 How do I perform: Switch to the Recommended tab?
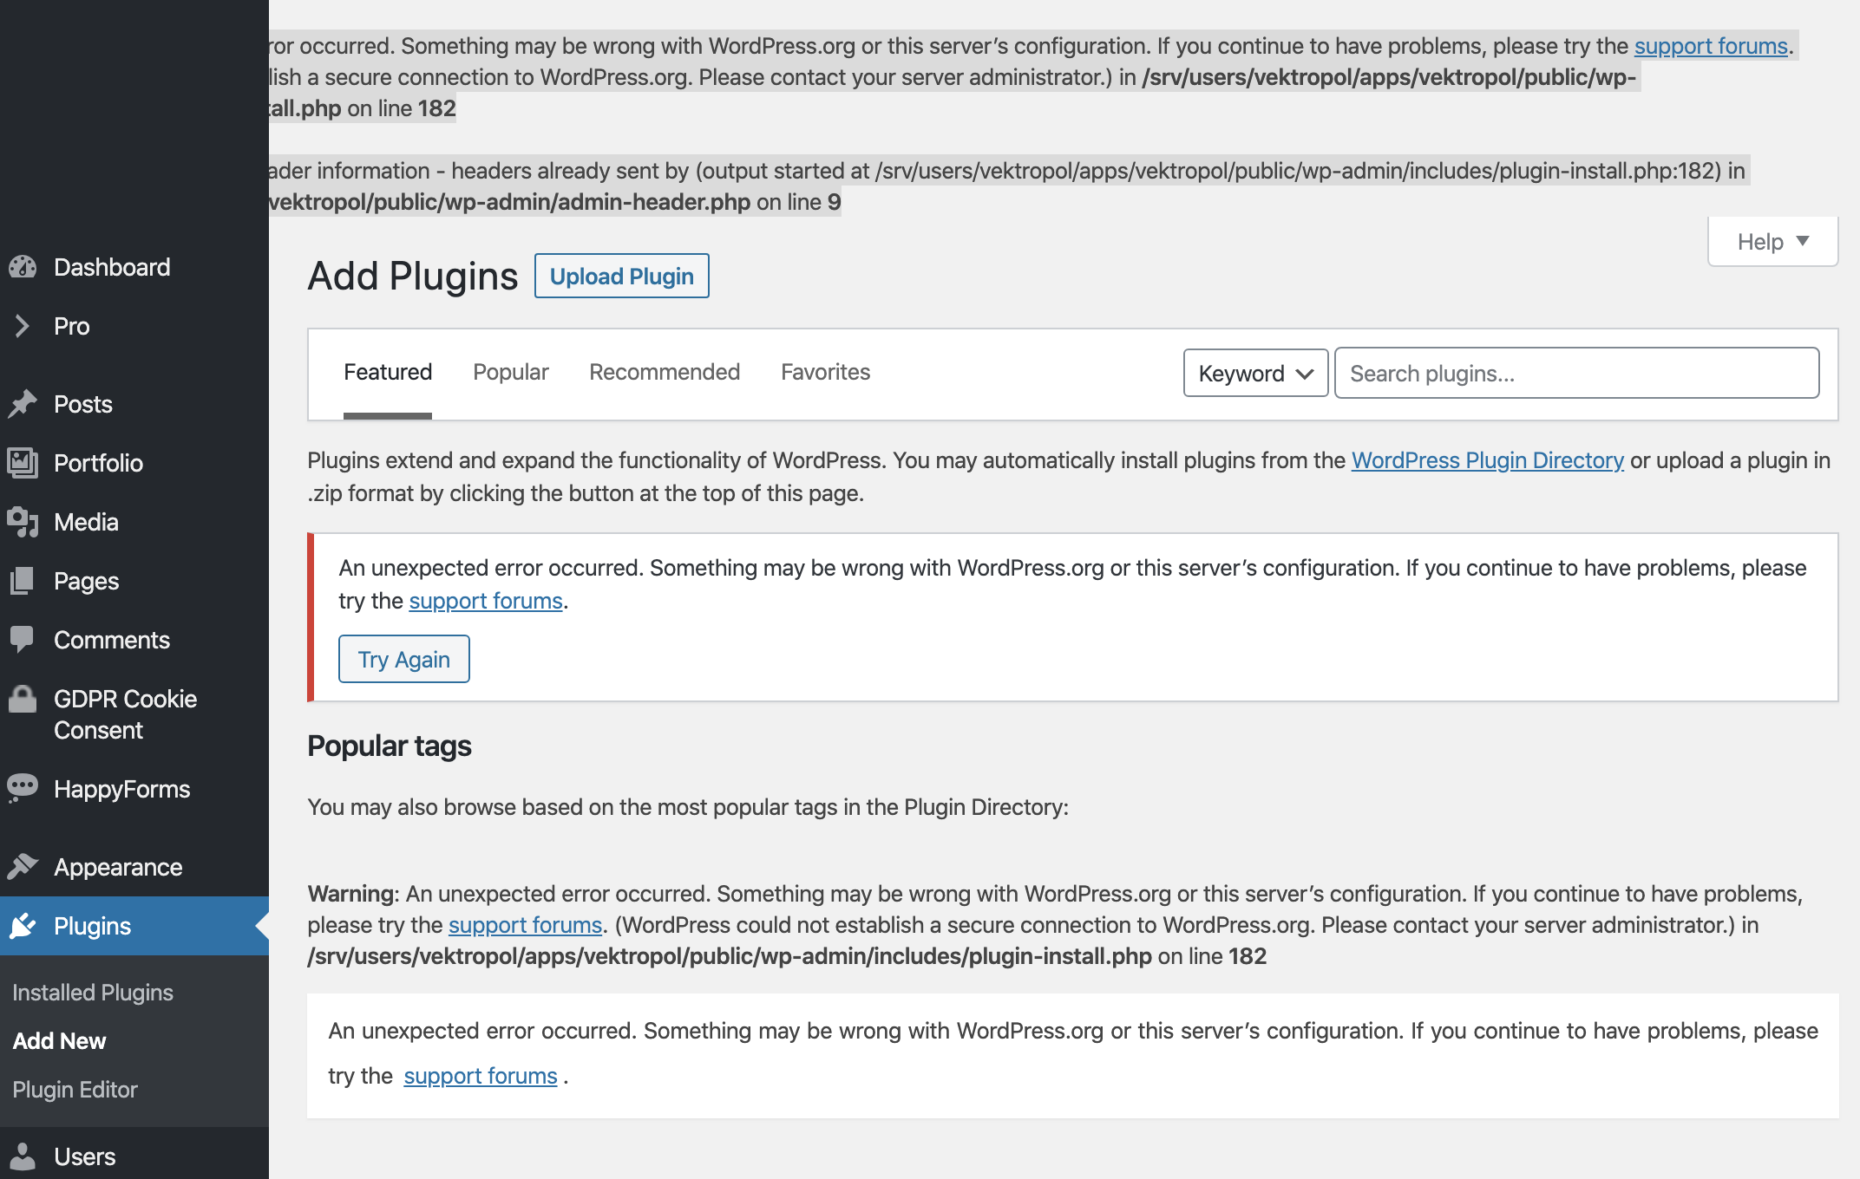[x=665, y=372]
